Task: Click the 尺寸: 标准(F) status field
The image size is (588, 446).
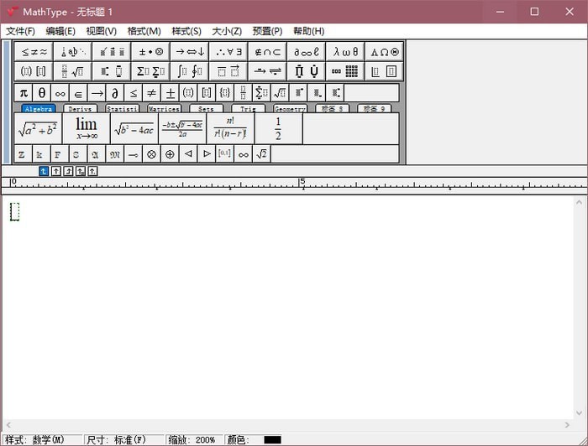Action: pyautogui.click(x=124, y=439)
